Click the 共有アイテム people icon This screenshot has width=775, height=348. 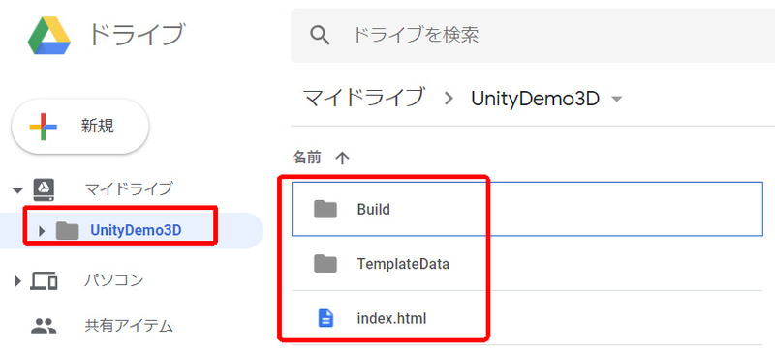44,326
